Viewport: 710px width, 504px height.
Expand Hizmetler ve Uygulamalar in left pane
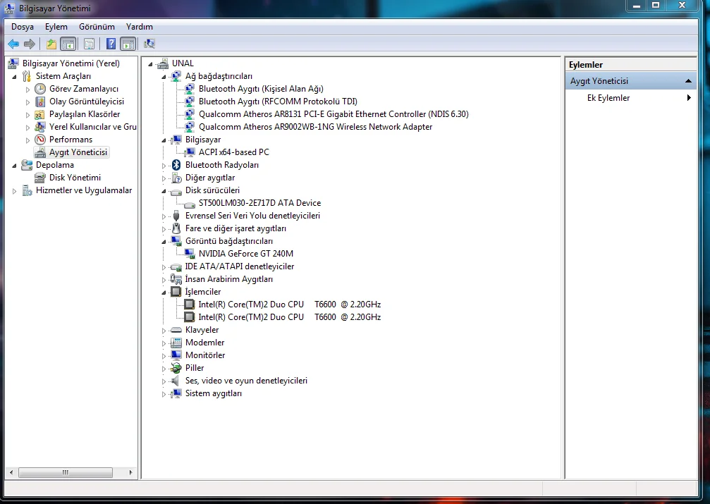pos(13,190)
